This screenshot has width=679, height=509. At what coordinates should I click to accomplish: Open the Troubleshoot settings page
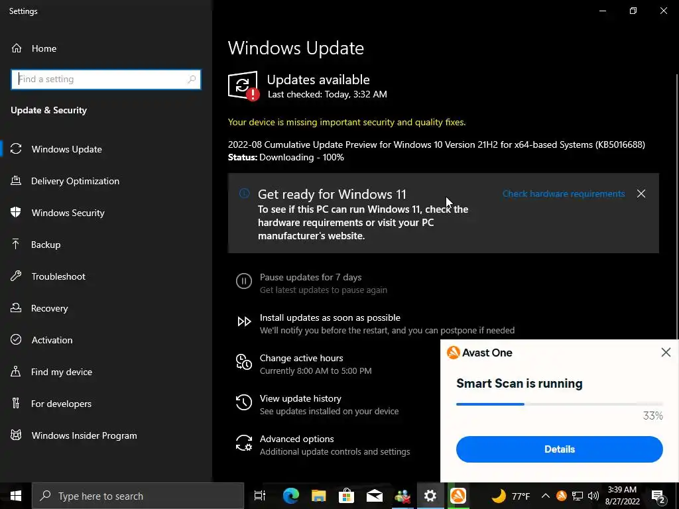pos(106,276)
